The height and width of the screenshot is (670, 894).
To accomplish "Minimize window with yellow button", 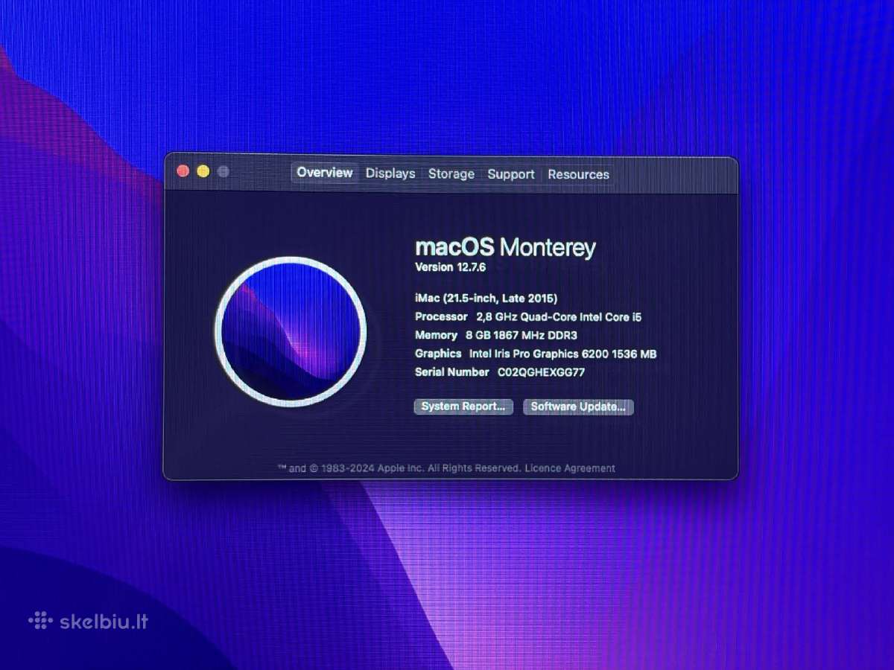I will 203,171.
